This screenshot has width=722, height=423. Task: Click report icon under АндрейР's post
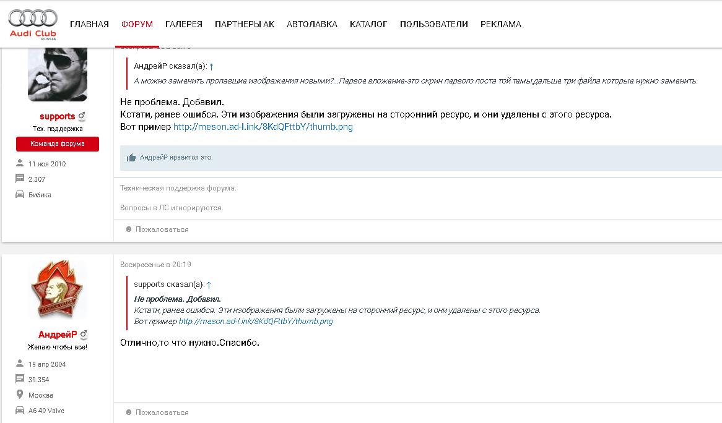129,412
